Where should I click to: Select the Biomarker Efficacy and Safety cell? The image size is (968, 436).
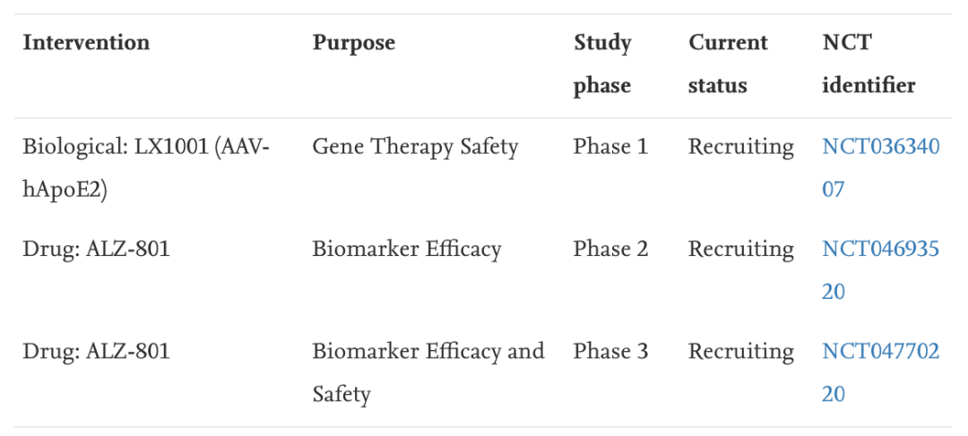click(428, 372)
